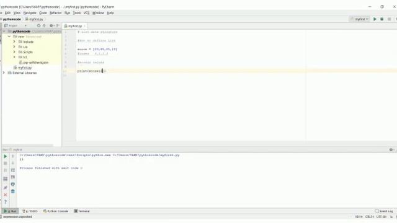The height and width of the screenshot is (223, 397).
Task: Select pip-selfcheck.json file in tree
Action: (36, 63)
